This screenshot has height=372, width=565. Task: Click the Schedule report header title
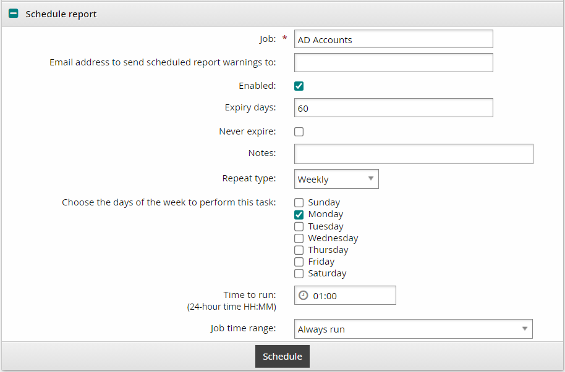pos(61,14)
